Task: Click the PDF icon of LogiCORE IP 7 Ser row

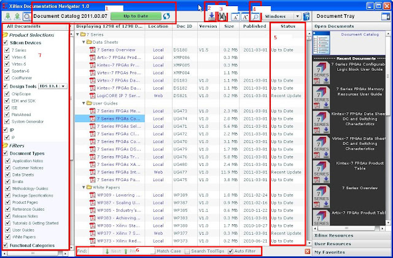Action: [x=93, y=96]
